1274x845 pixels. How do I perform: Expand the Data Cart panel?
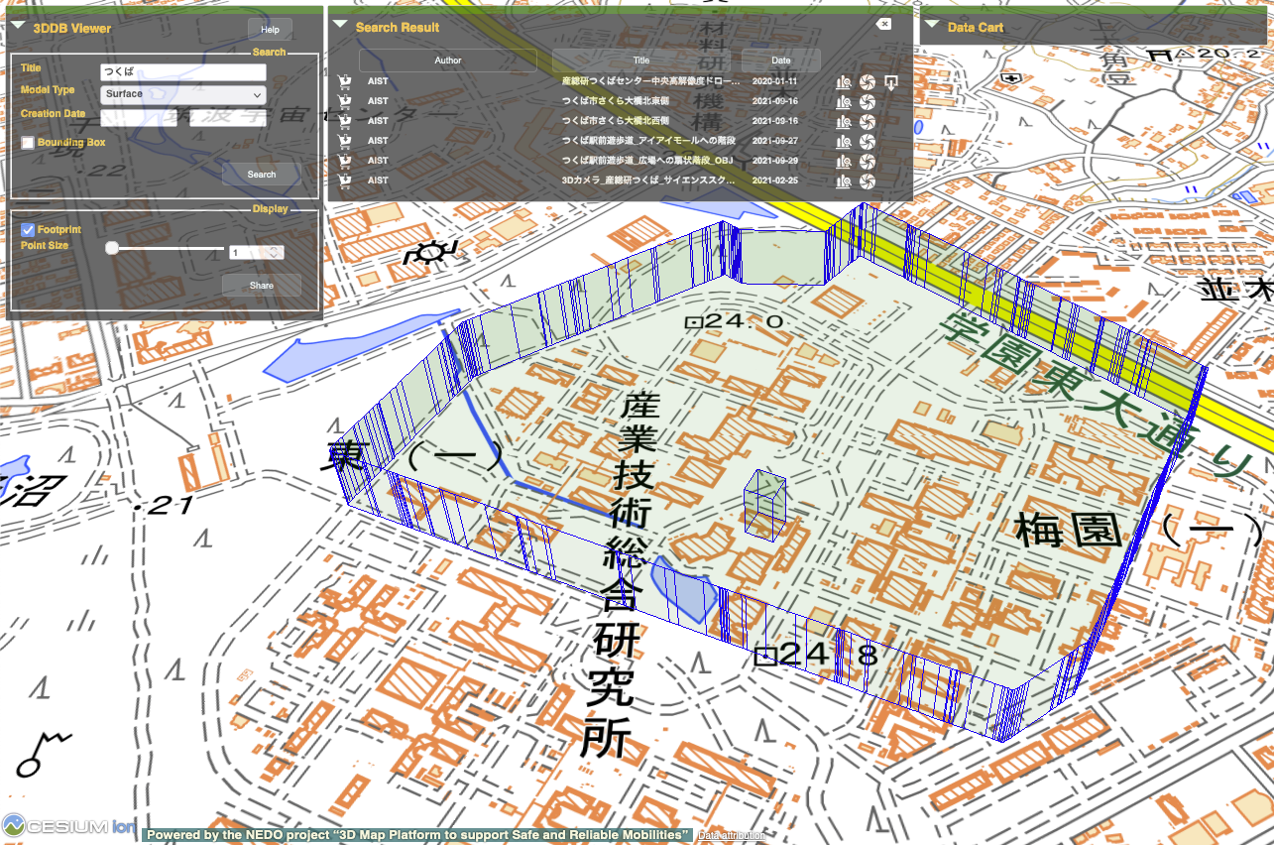[x=932, y=26]
